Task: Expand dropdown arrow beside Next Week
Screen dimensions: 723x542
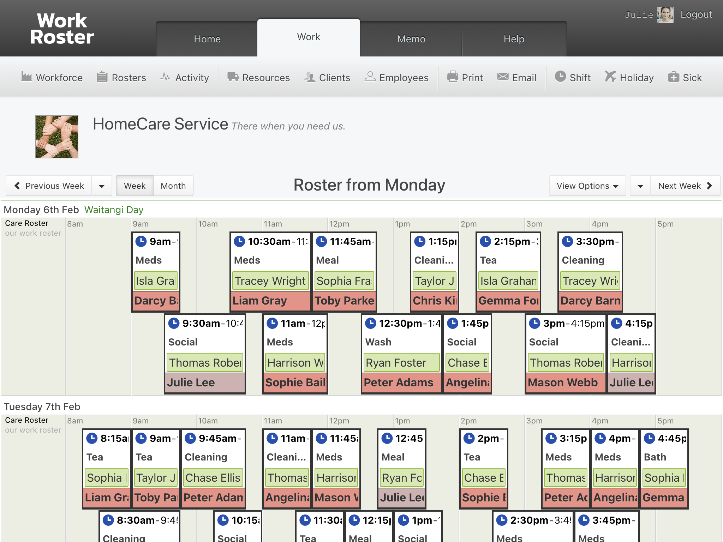Action: click(x=640, y=186)
